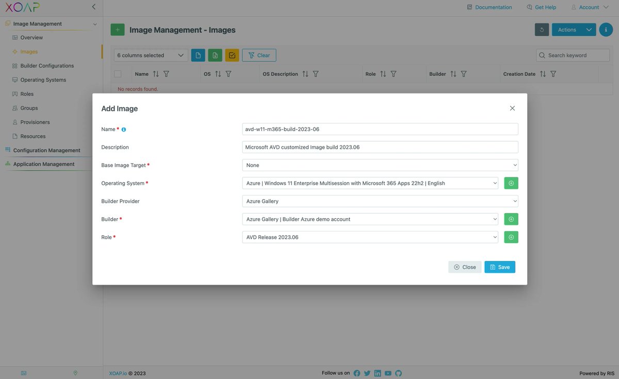Screen dimensions: 619x379
Task: Open the Get Help link
Action: [x=541, y=7]
